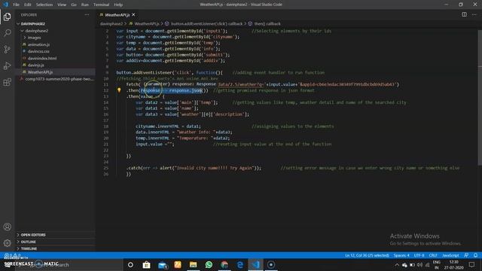Open the Search view in activity bar

(x=7, y=32)
